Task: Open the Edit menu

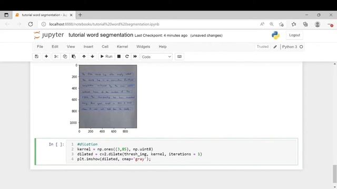Action: coord(55,47)
